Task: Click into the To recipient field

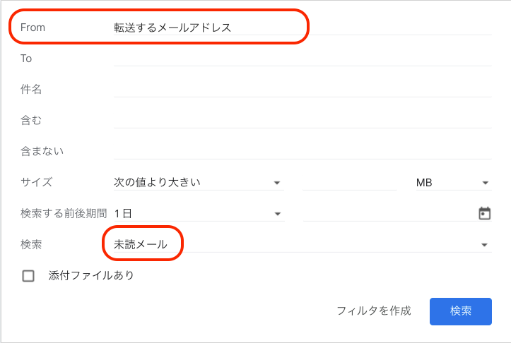Action: click(303, 59)
